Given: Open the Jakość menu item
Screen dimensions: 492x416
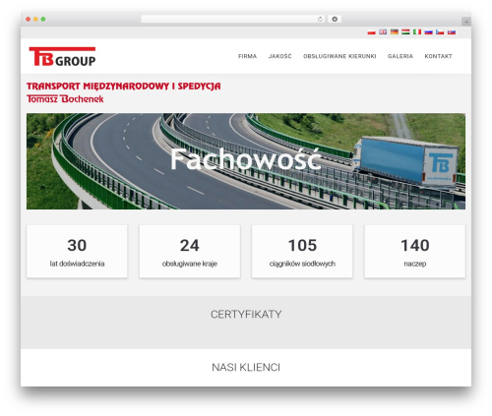Looking at the screenshot, I should (279, 56).
